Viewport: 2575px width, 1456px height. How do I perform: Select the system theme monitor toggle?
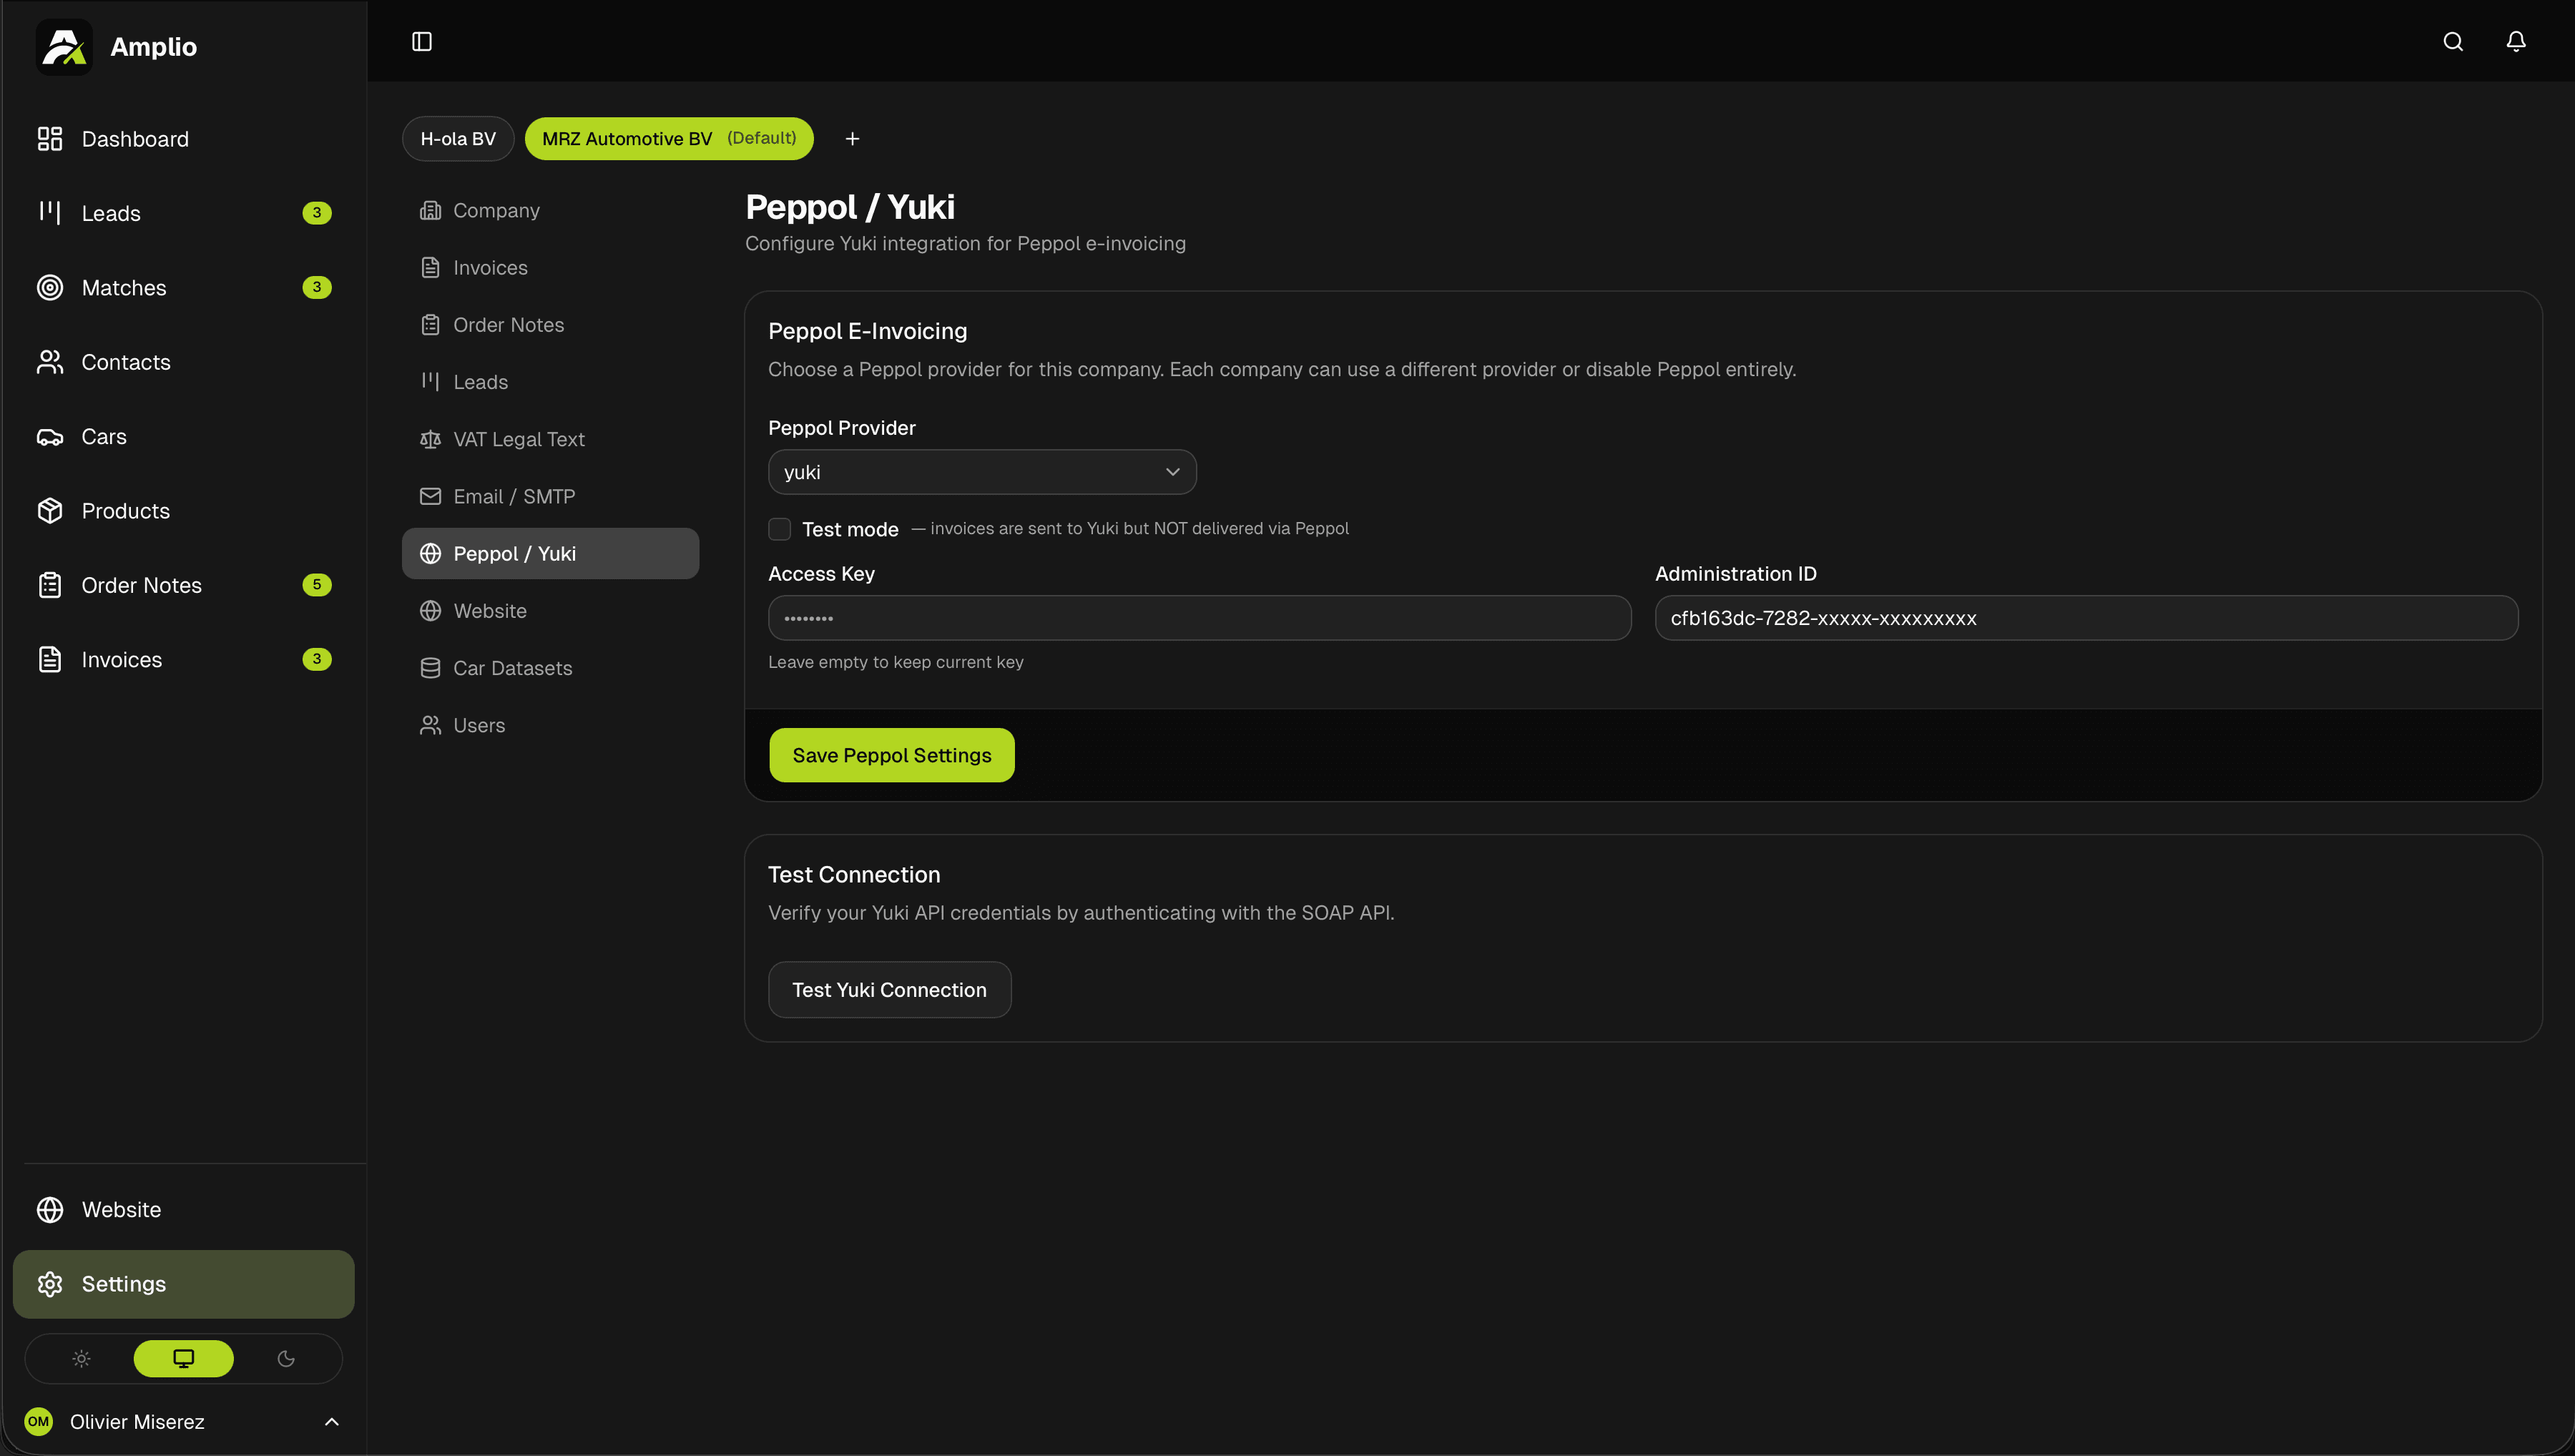[x=184, y=1358]
